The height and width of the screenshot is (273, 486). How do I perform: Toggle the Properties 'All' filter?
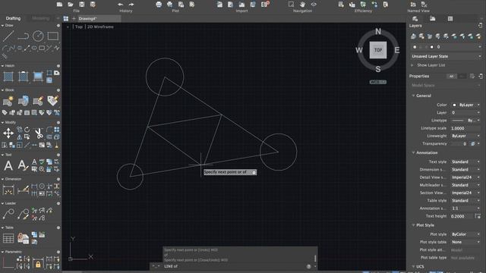pos(451,76)
